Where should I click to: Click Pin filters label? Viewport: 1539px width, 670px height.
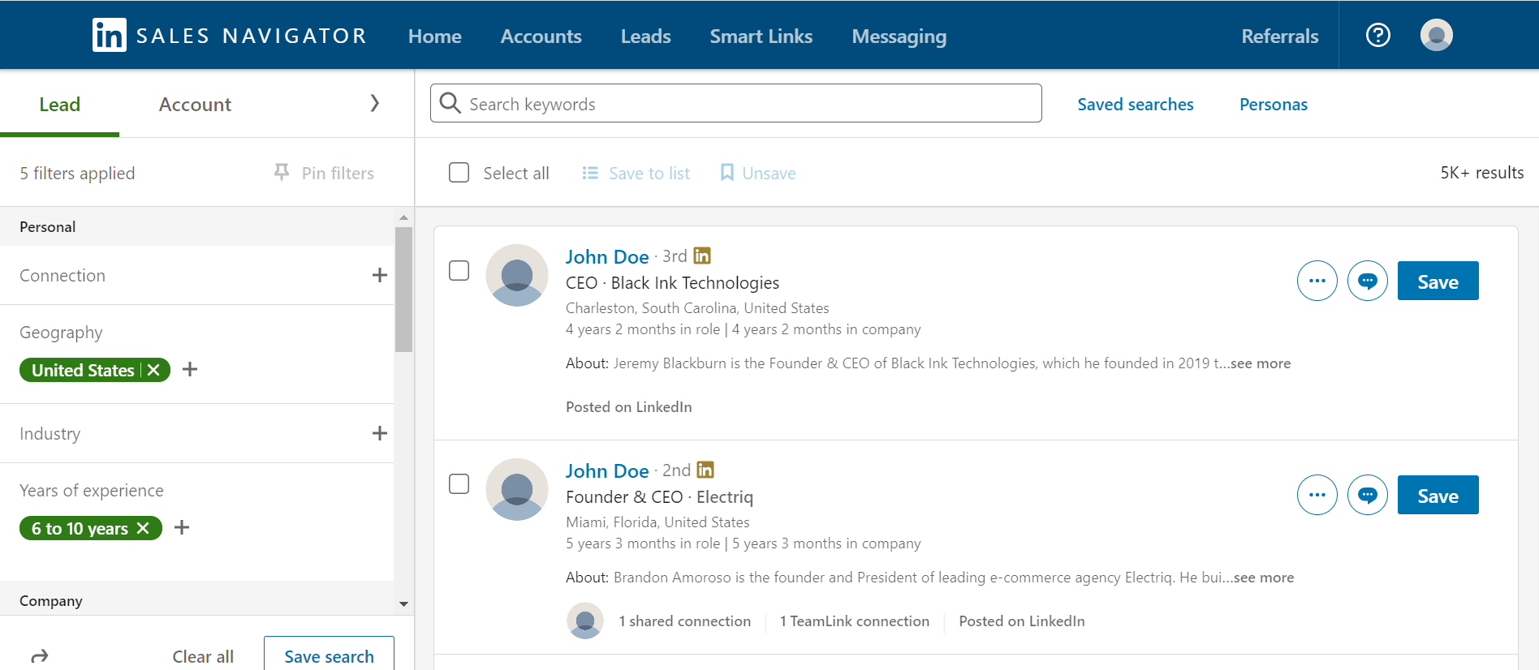coord(338,173)
